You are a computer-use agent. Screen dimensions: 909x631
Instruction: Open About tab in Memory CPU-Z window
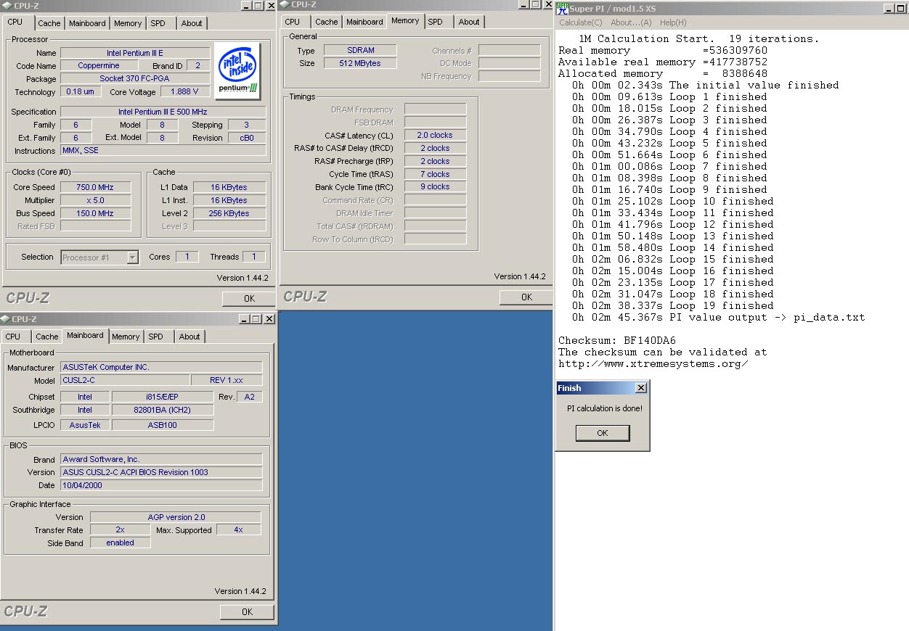click(469, 22)
